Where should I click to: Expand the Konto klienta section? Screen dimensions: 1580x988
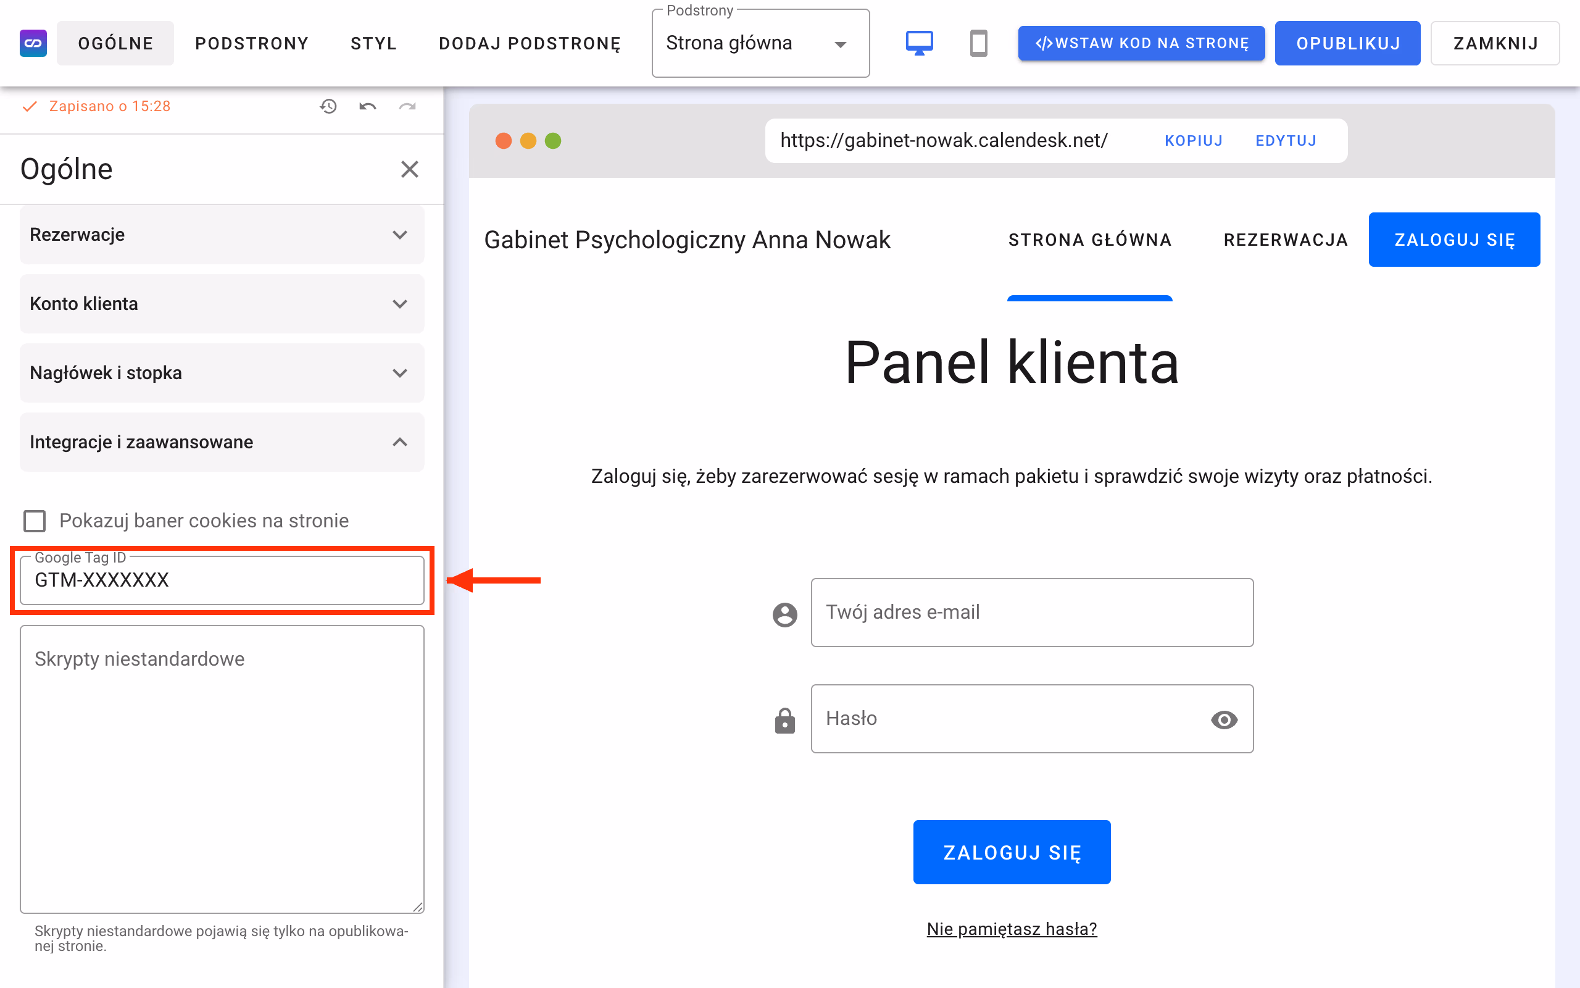[222, 304]
